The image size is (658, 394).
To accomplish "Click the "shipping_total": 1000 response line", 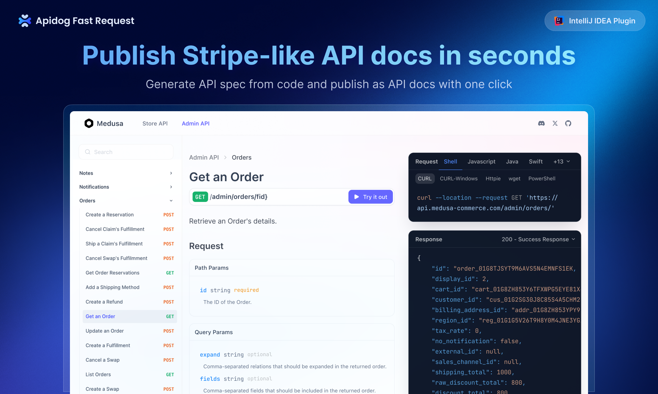I will (x=473, y=372).
